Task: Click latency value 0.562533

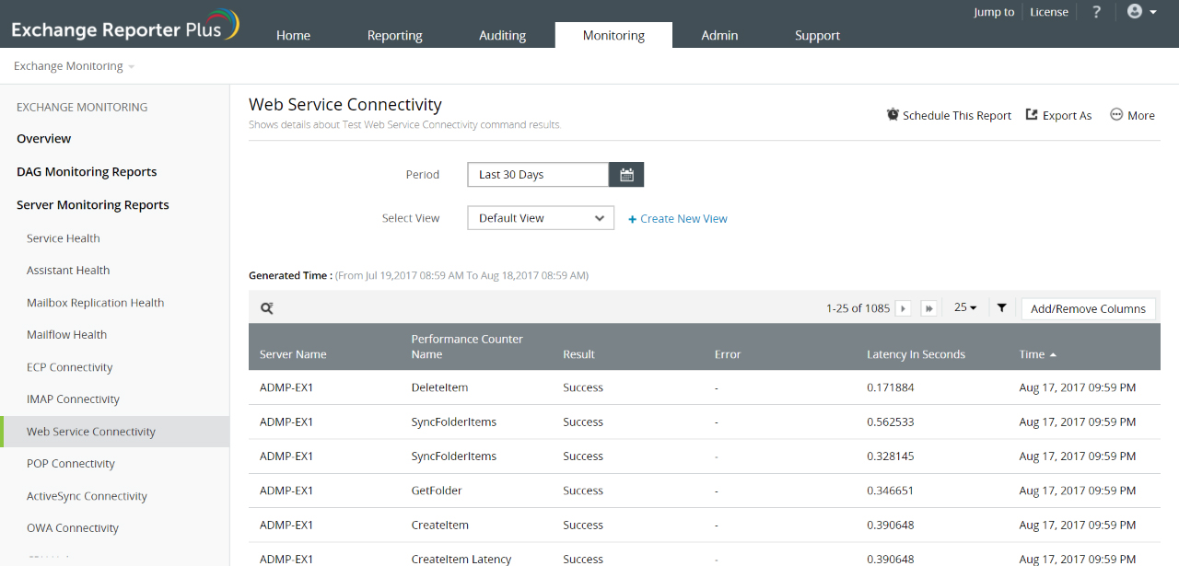Action: pos(891,422)
